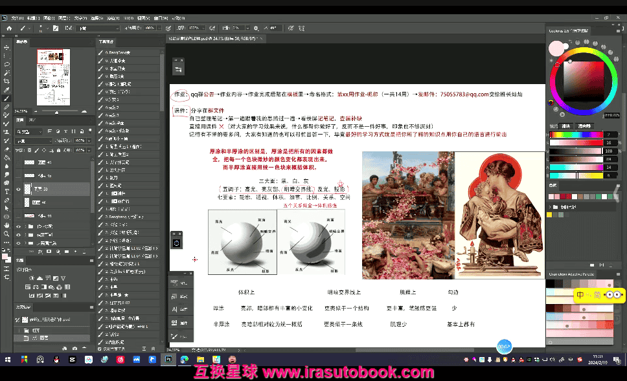Click the 滑块 sliders mode button

coord(566,125)
